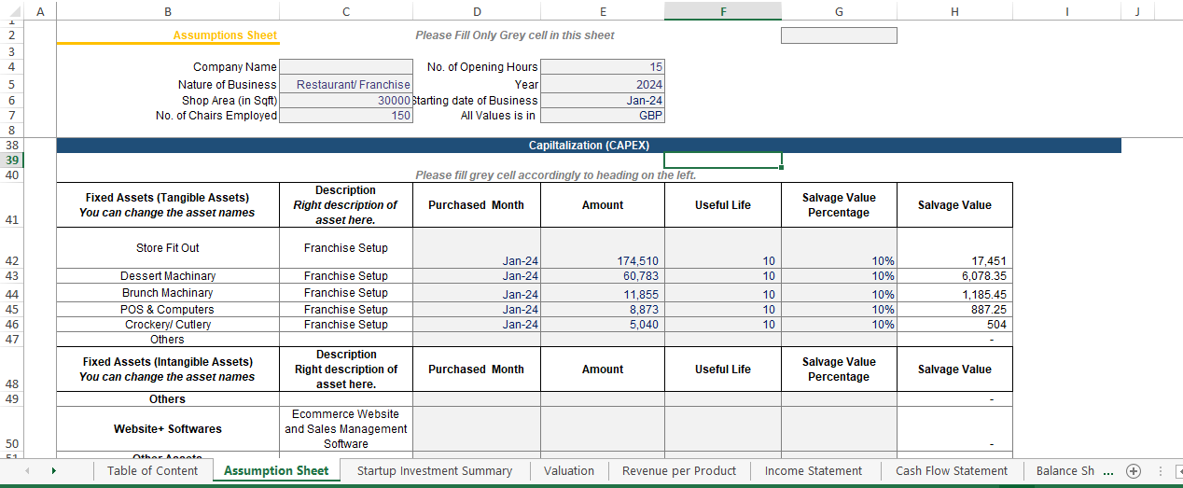Select currency cell GBP
The width and height of the screenshot is (1183, 488).
[603, 116]
